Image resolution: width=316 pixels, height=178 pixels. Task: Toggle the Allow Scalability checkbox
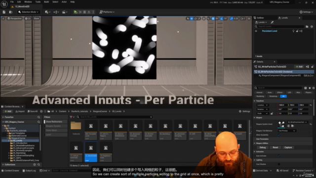[279, 135]
